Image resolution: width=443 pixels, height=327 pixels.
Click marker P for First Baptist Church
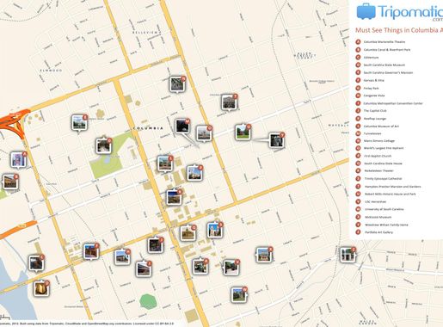point(195,173)
